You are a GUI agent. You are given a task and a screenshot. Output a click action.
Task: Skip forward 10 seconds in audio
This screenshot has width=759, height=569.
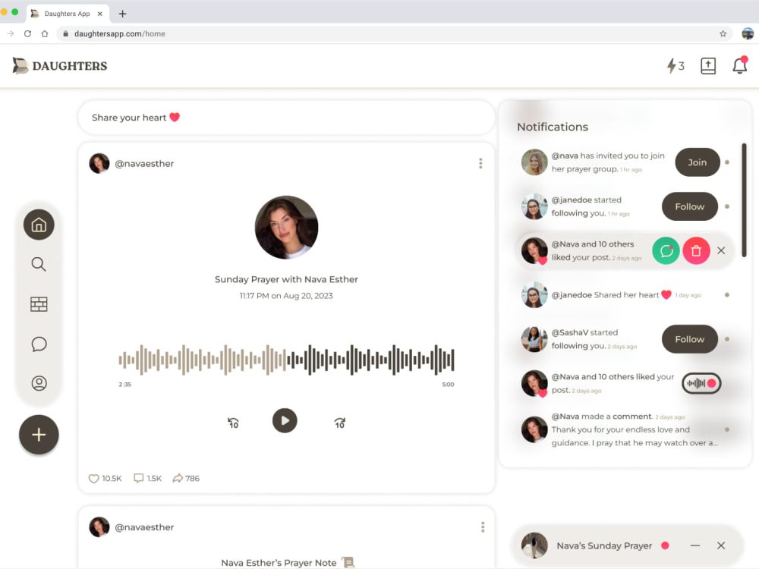(x=340, y=423)
